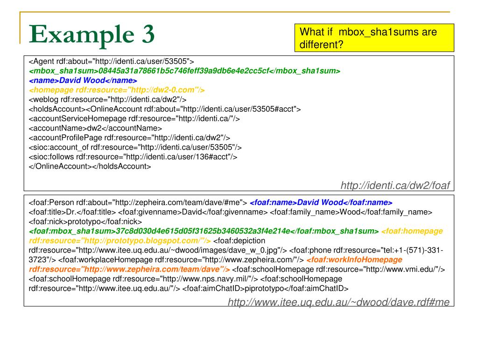Screen dimensions: 478x358
Task: Click the foaf:schoolHomepage nps.navy.mil text
Action: click(143, 279)
